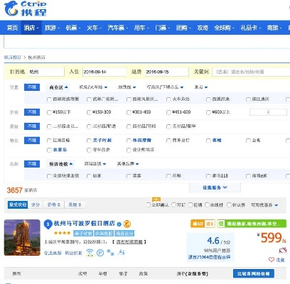This screenshot has height=284, width=290.
Task: Tick the 立即确认 filter checkbox
Action: click(149, 204)
